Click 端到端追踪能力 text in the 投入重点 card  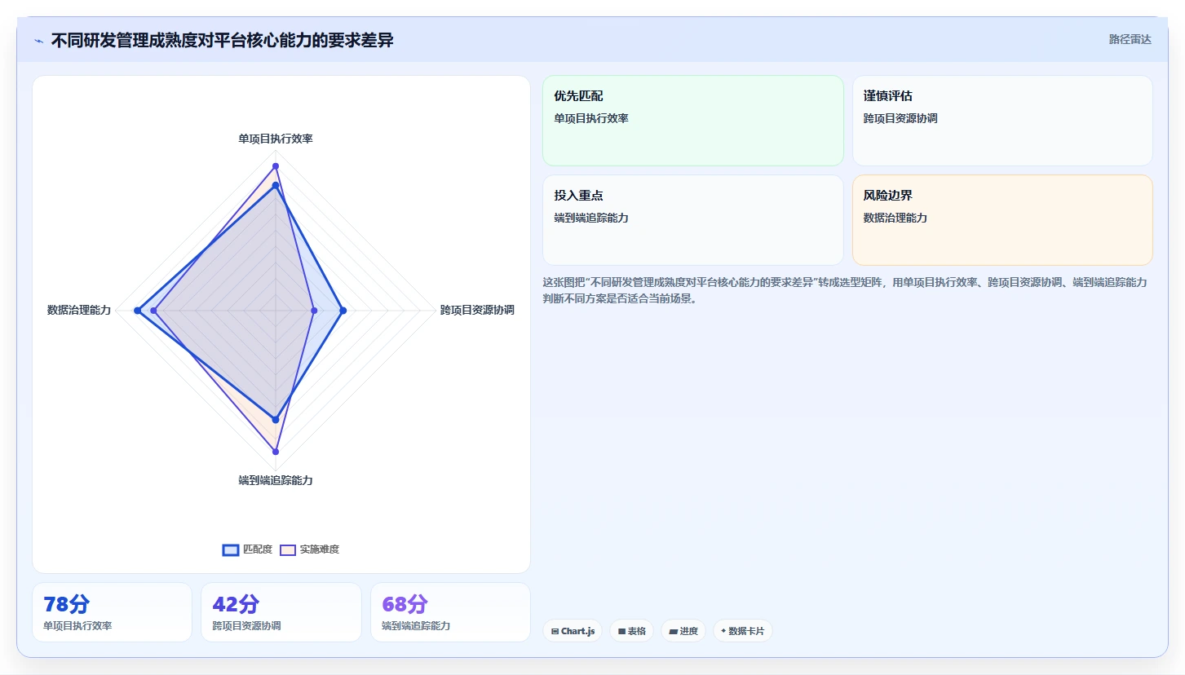tap(591, 218)
